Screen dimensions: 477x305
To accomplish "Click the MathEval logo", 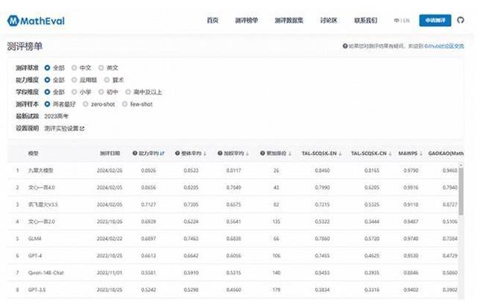I will point(36,20).
